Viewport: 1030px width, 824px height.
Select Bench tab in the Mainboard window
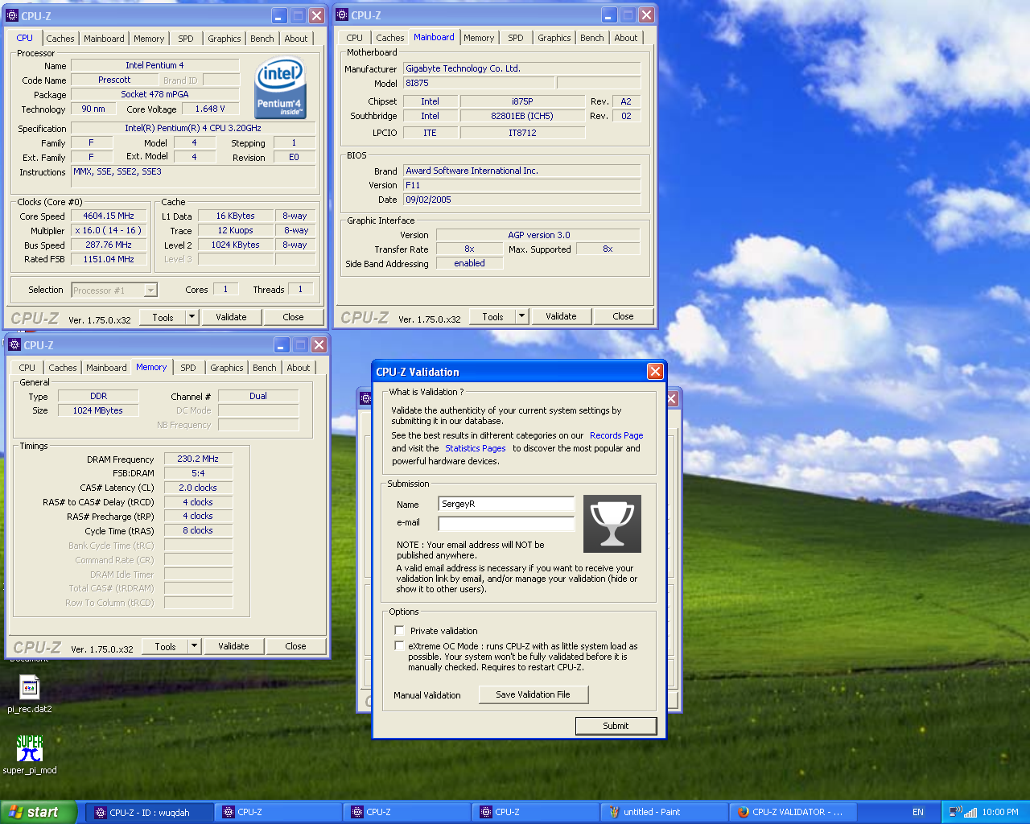click(592, 38)
